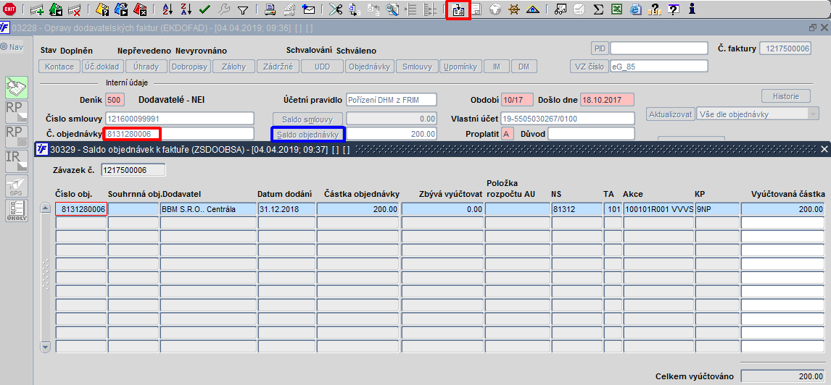Viewport: 831px width, 385px height.
Task: Sort descending with the Z-A icon
Action: pos(186,9)
